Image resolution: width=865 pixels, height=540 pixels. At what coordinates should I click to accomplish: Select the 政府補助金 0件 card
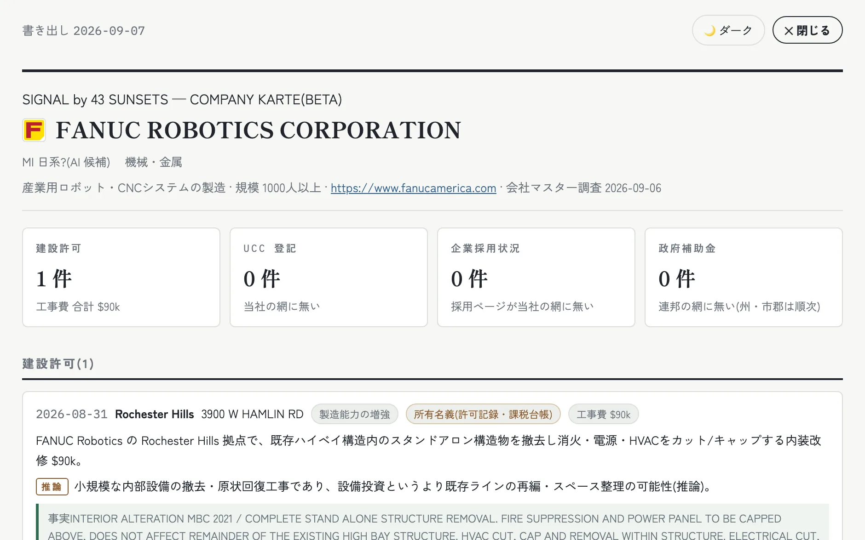click(x=744, y=277)
